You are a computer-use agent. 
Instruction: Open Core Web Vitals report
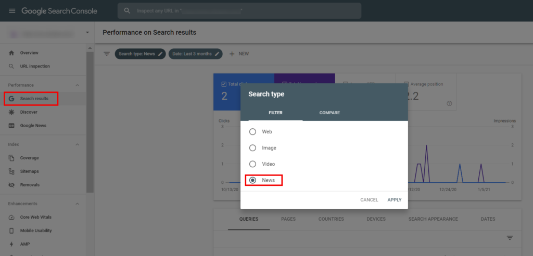[36, 218]
